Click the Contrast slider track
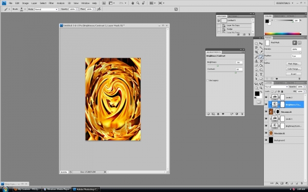The height and width of the screenshot is (192, 308). coord(225,72)
